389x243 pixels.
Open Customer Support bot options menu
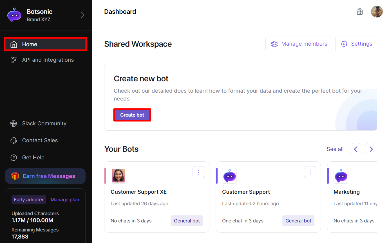pos(310,172)
